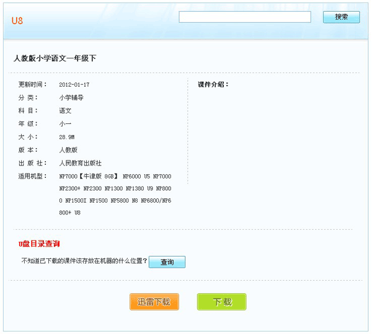Select the 小一 grade value
The width and height of the screenshot is (372, 334).
click(65, 123)
